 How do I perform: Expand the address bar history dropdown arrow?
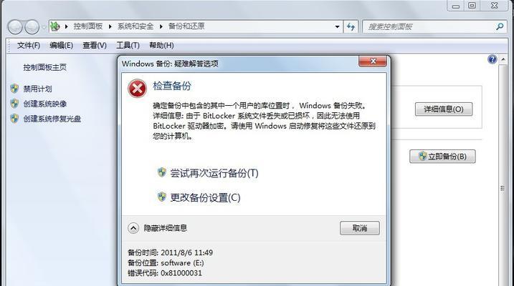click(x=337, y=26)
